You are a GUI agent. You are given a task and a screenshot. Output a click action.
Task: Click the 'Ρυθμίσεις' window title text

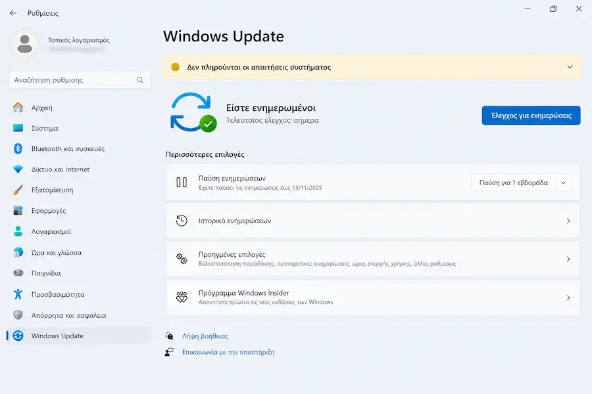coord(43,13)
